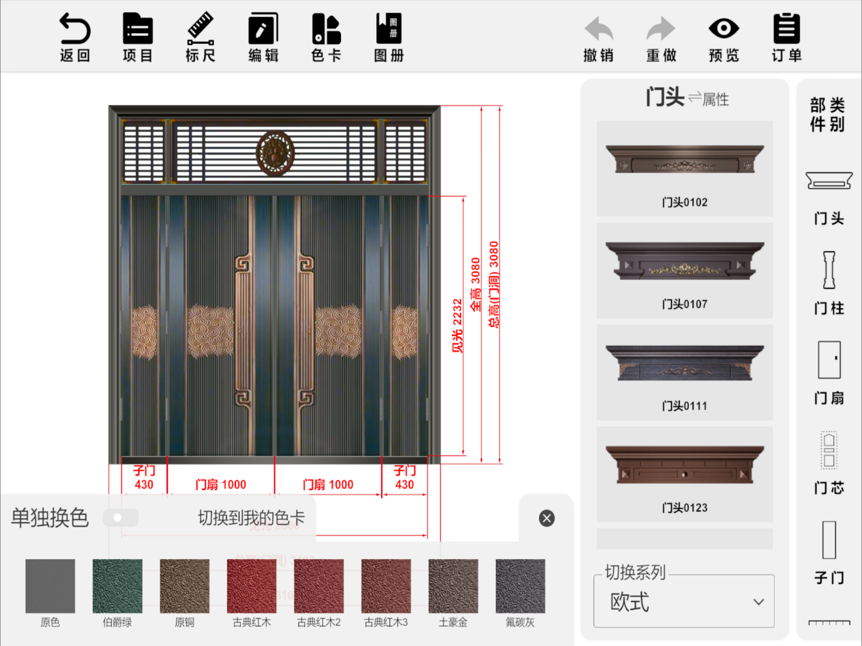Click the dropdown chevron beside 欧式
This screenshot has width=862, height=646.
758,602
